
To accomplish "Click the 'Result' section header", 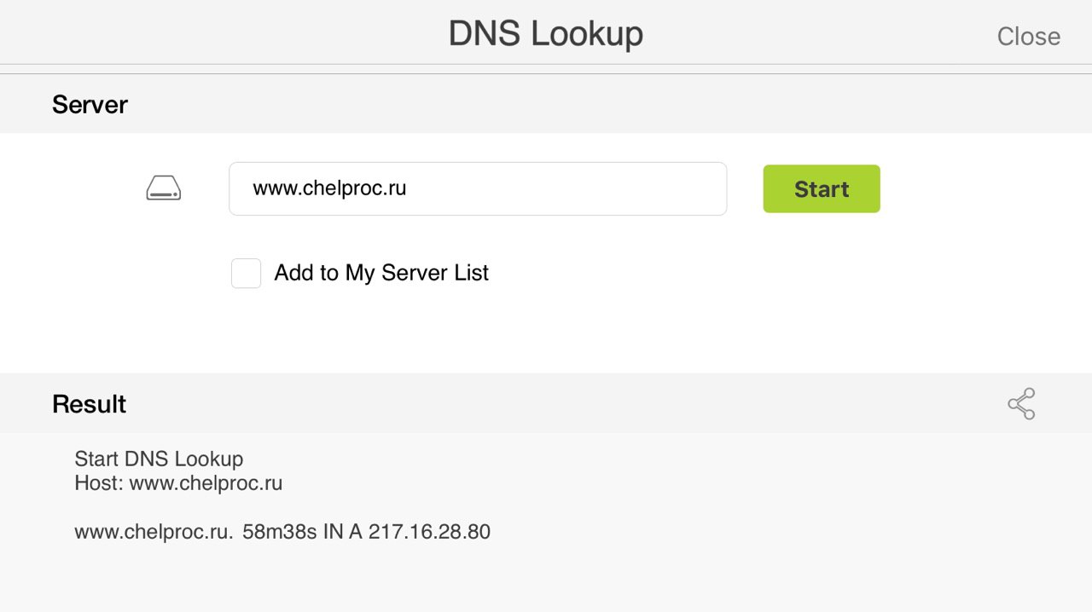I will pos(89,404).
